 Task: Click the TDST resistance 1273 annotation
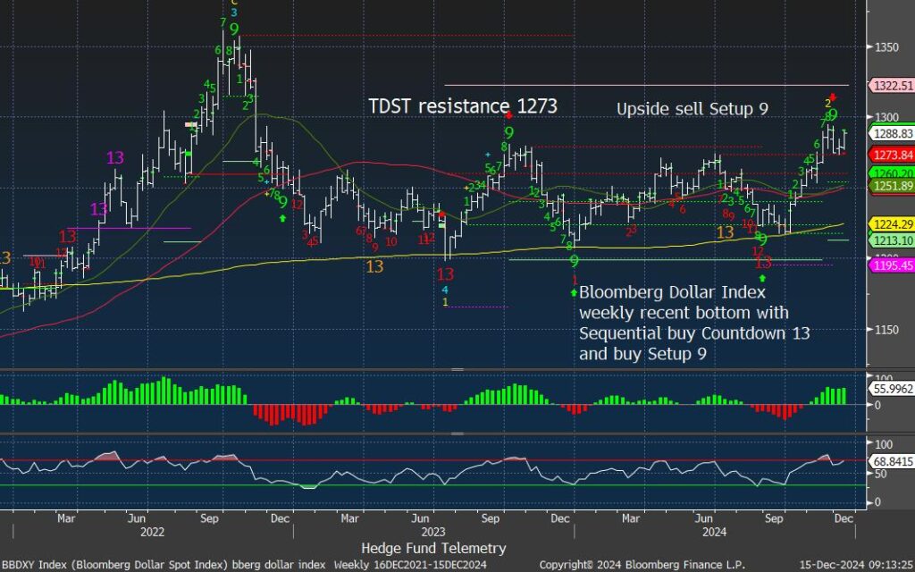[463, 106]
